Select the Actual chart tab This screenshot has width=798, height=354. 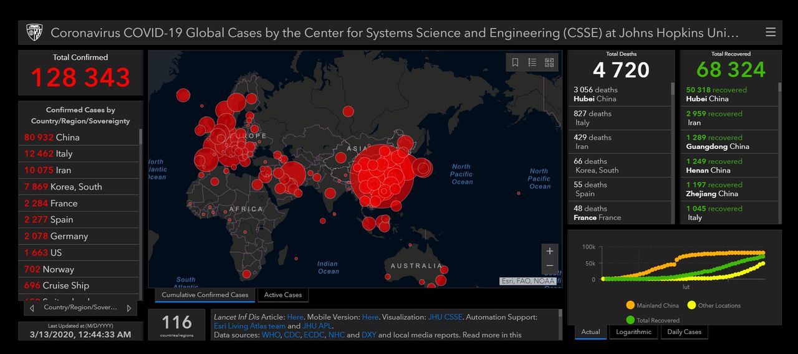click(590, 332)
